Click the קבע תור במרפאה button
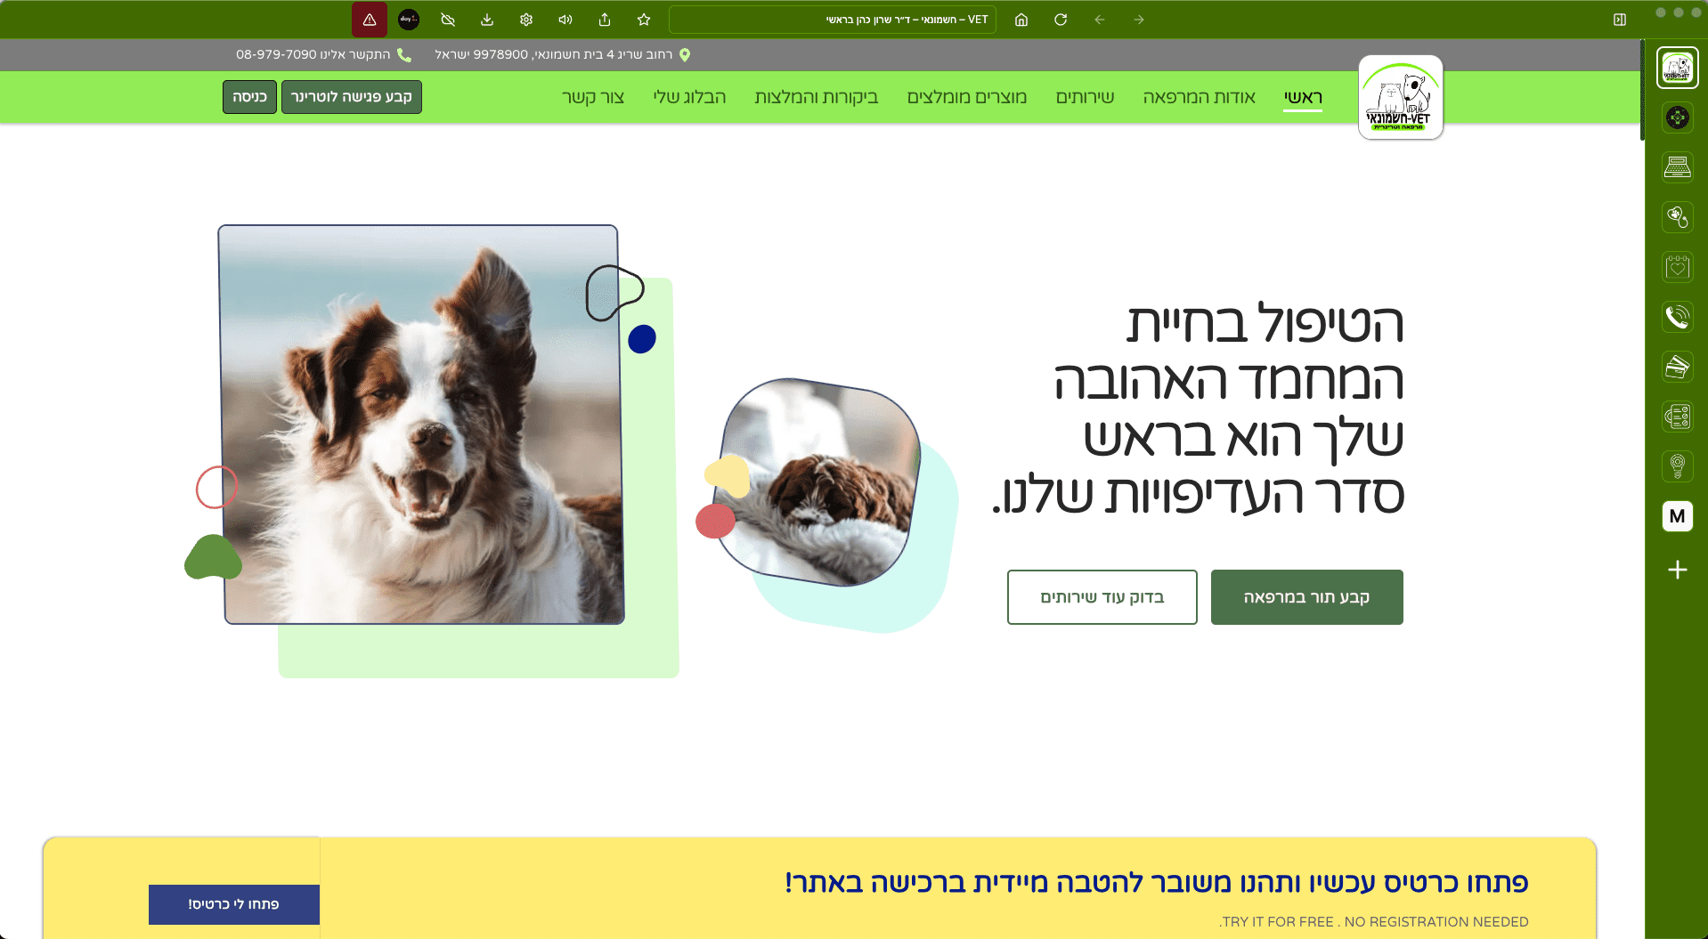 tap(1306, 597)
